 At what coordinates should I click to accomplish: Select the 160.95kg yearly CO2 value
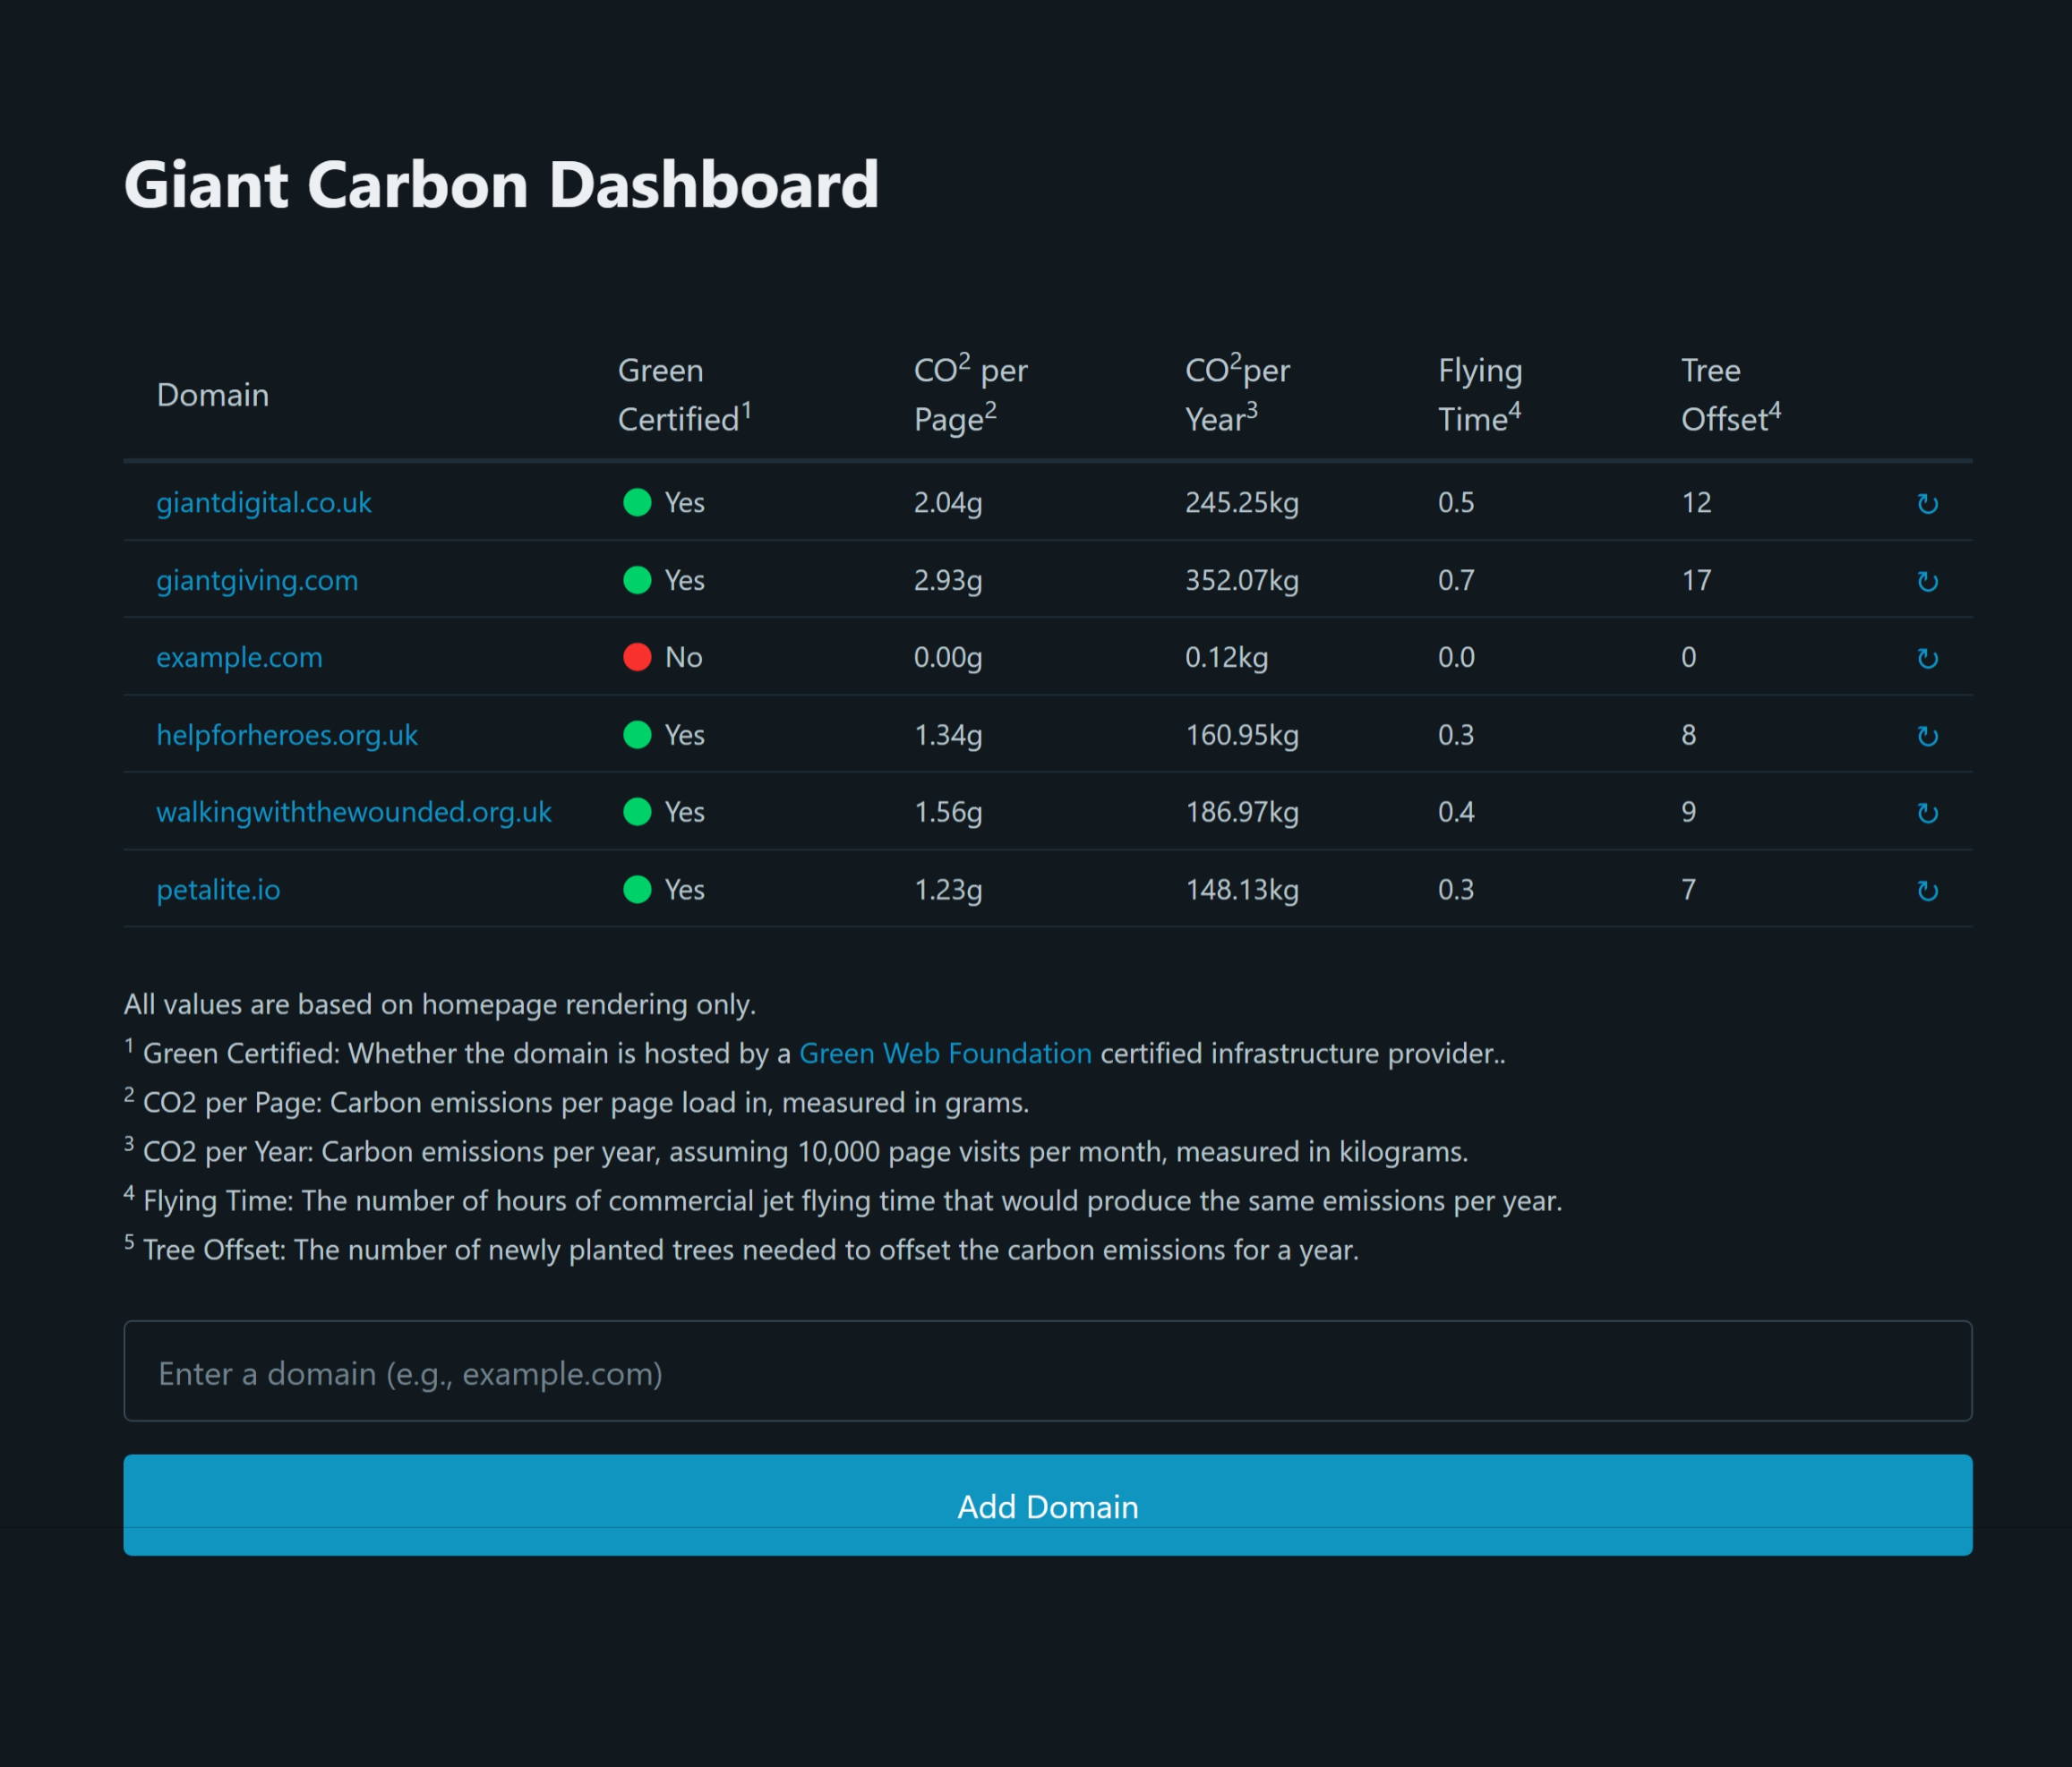1242,736
